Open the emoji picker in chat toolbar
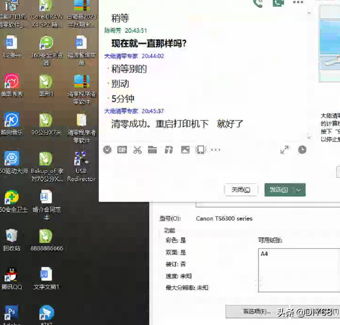 [x=107, y=150]
